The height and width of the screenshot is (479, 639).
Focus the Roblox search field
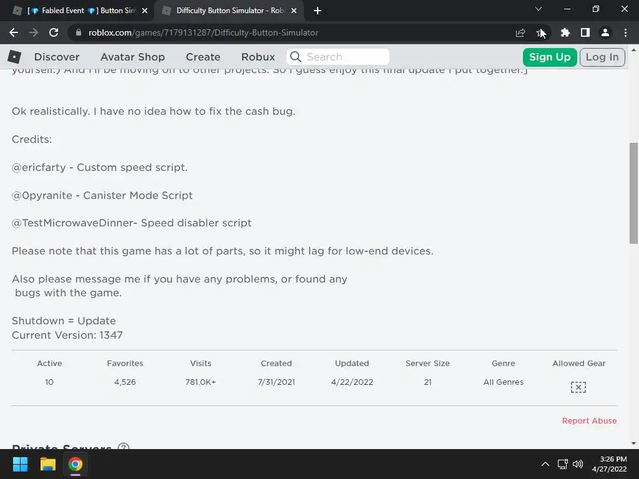pos(338,57)
